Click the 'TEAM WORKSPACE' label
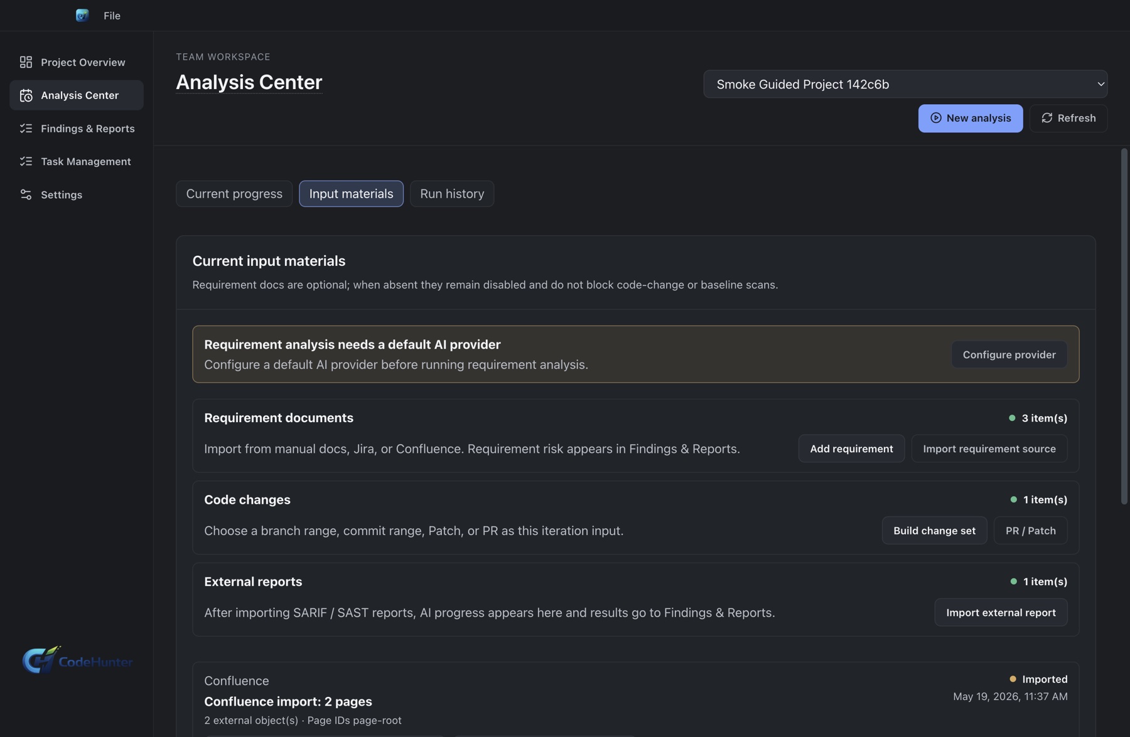This screenshot has height=737, width=1130. point(223,56)
